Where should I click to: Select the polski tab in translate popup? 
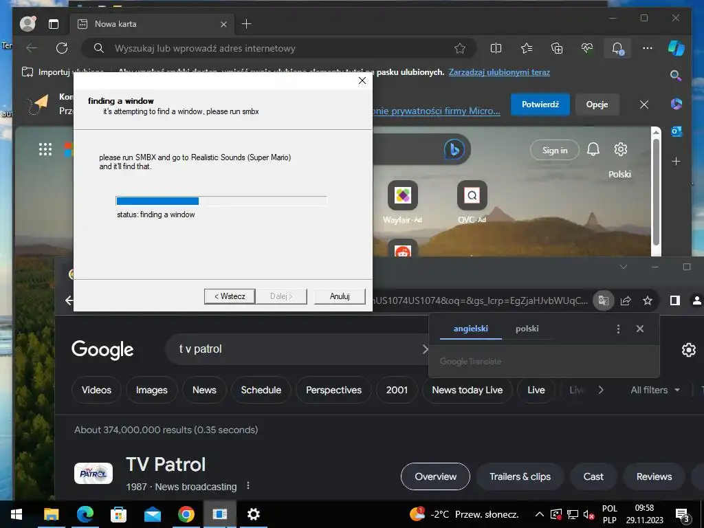tap(527, 329)
